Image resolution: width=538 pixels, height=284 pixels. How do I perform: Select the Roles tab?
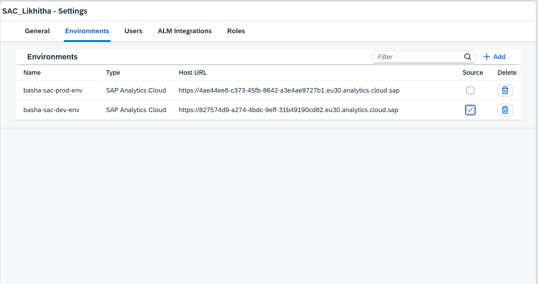(236, 31)
